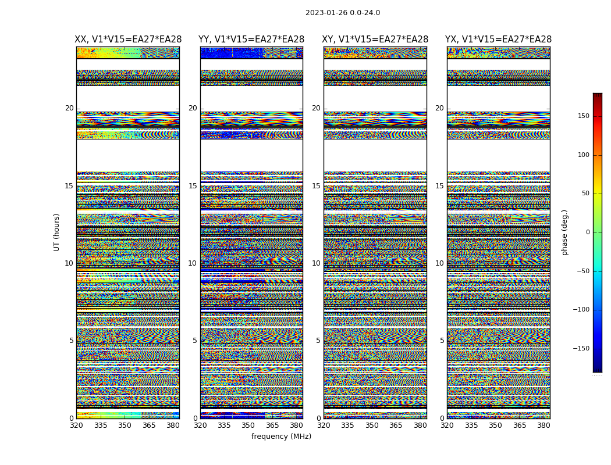Click the frequency (MHz) axis label
Screen dimensions: 611x465
[281, 436]
